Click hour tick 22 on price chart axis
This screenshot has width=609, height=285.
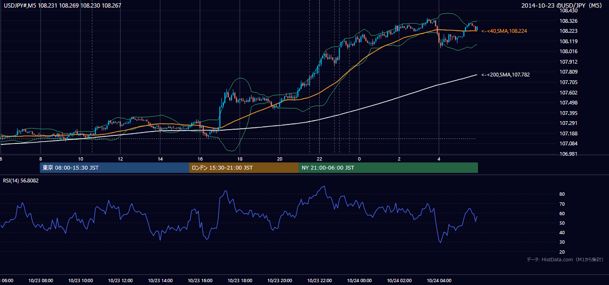coord(320,159)
